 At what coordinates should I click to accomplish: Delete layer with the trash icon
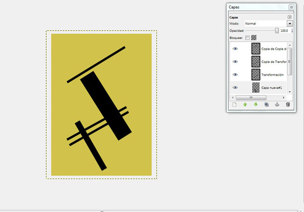coord(288,104)
